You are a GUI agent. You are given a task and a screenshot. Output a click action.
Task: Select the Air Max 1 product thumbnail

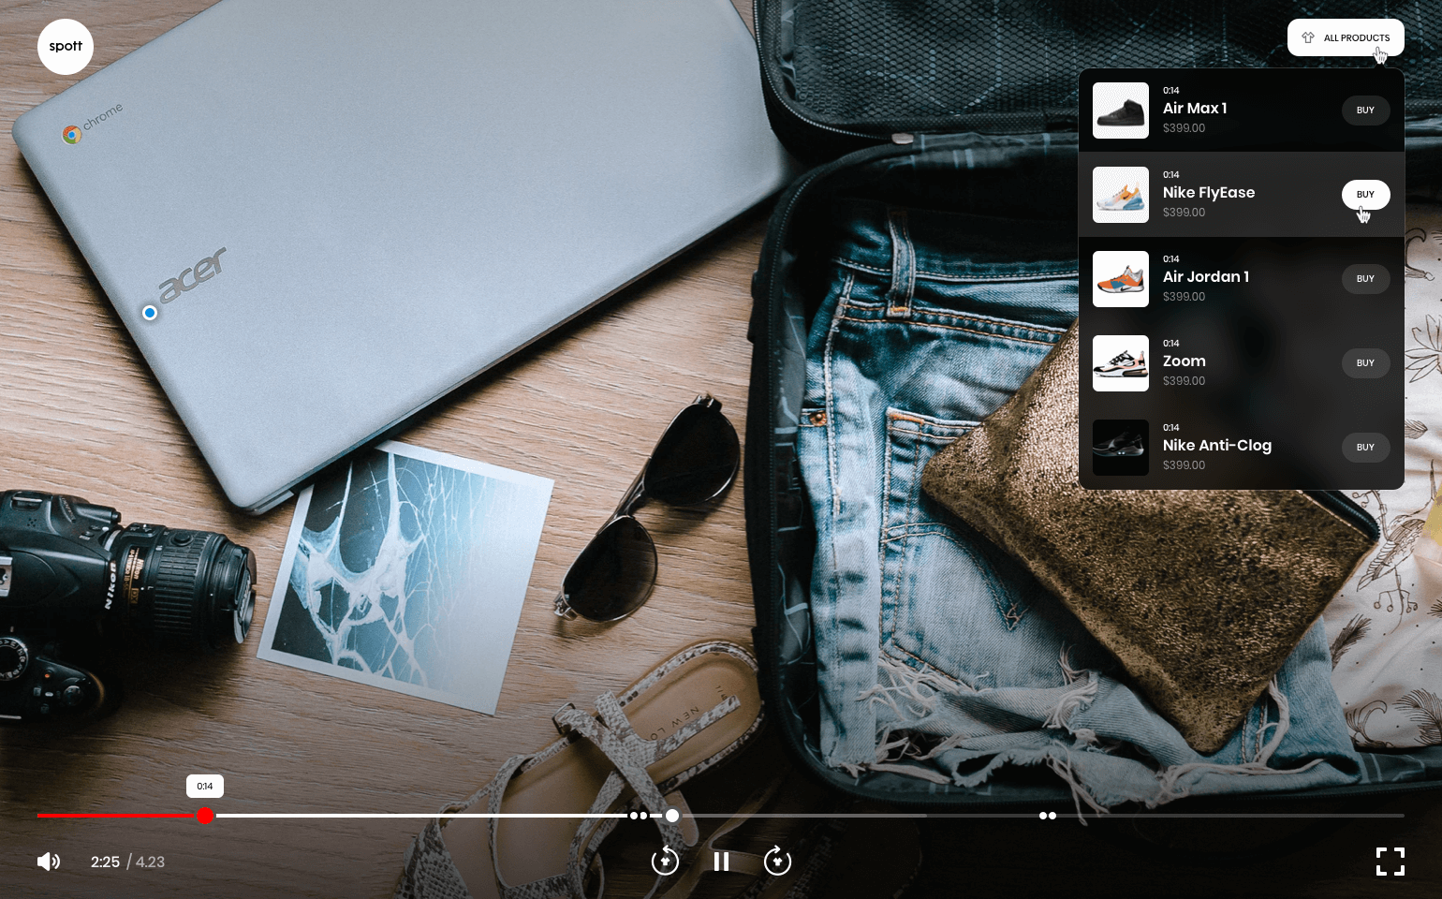coord(1121,110)
